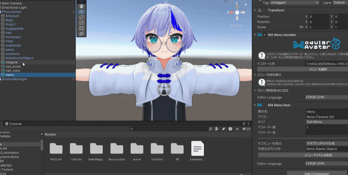Select the Prefabs entry in project tree
This screenshot has width=348, height=175.
5,136
